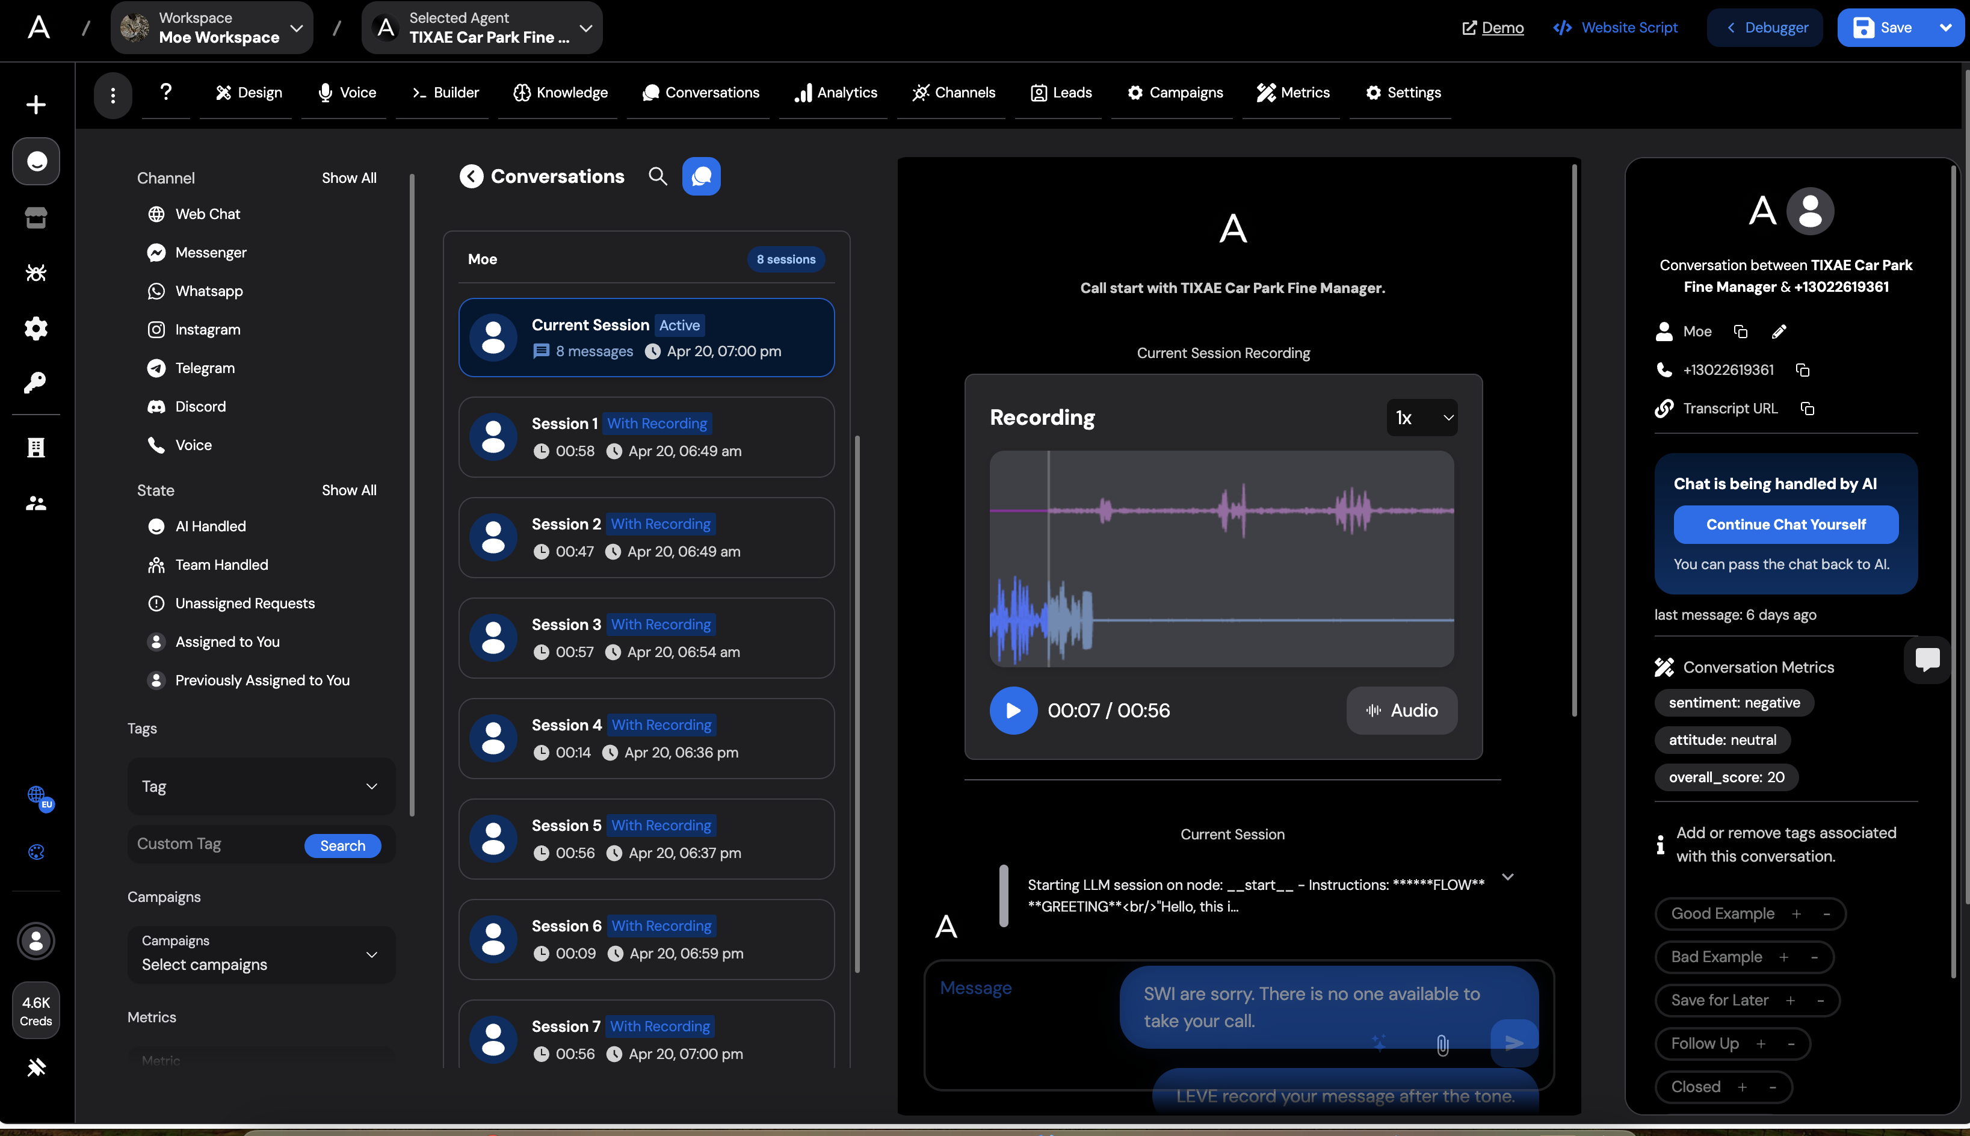Open the marketplace store icon in sidebar

pos(36,218)
